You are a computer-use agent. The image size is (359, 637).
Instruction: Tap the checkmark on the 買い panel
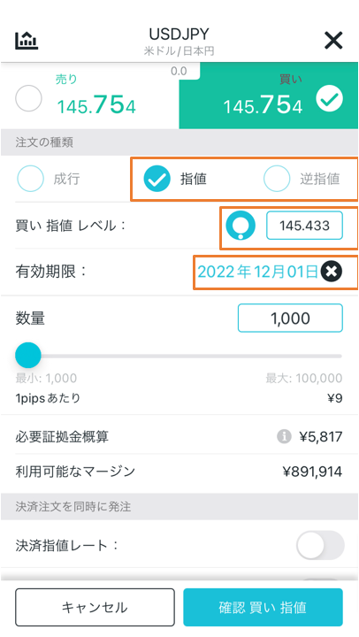(329, 99)
